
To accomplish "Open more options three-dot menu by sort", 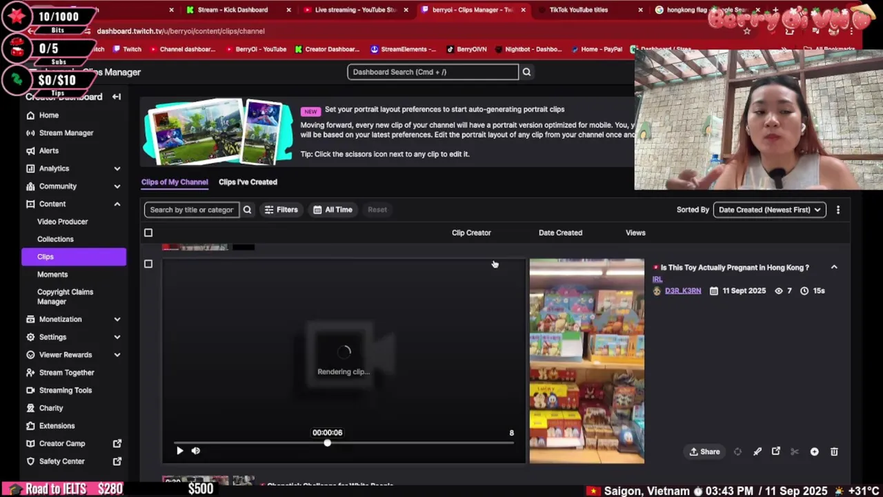I will (838, 210).
